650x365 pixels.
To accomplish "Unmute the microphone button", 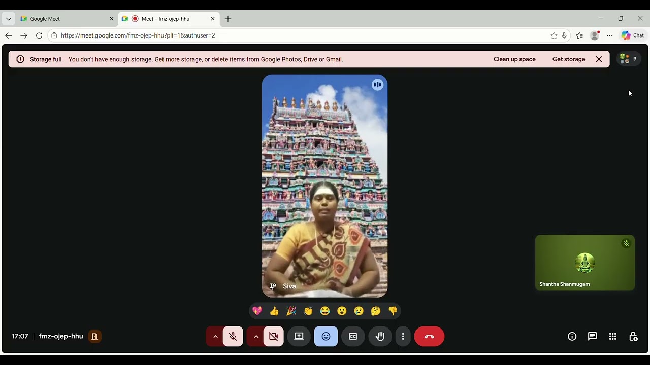I will tap(233, 336).
